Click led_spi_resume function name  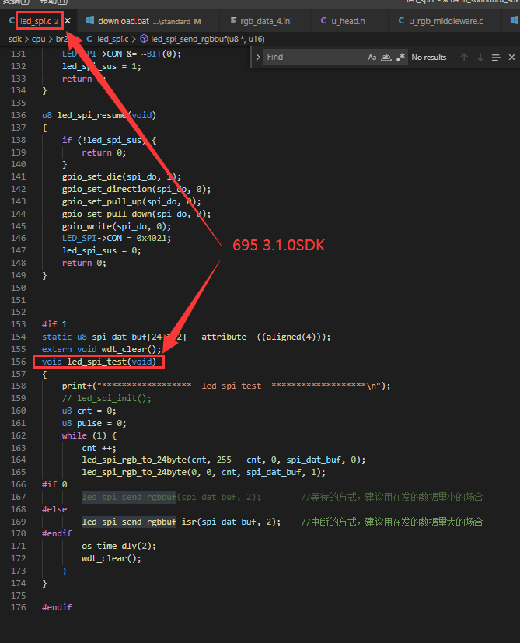(x=92, y=115)
